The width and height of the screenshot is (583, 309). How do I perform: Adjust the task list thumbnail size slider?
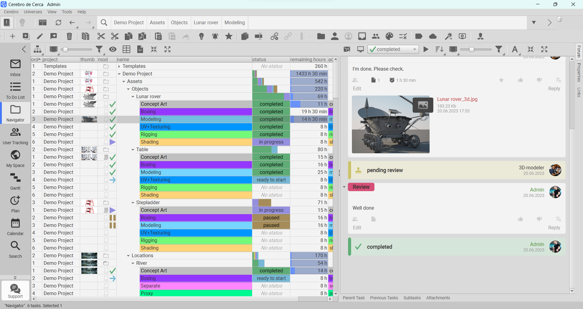(65, 49)
